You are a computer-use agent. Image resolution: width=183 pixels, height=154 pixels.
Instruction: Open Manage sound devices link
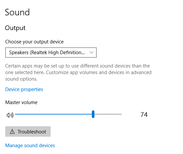tap(30, 146)
